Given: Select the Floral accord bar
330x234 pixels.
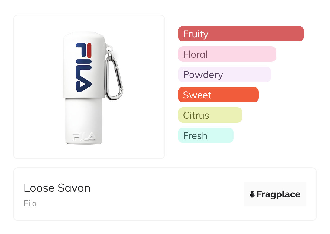Looking at the screenshot, I should [x=227, y=54].
